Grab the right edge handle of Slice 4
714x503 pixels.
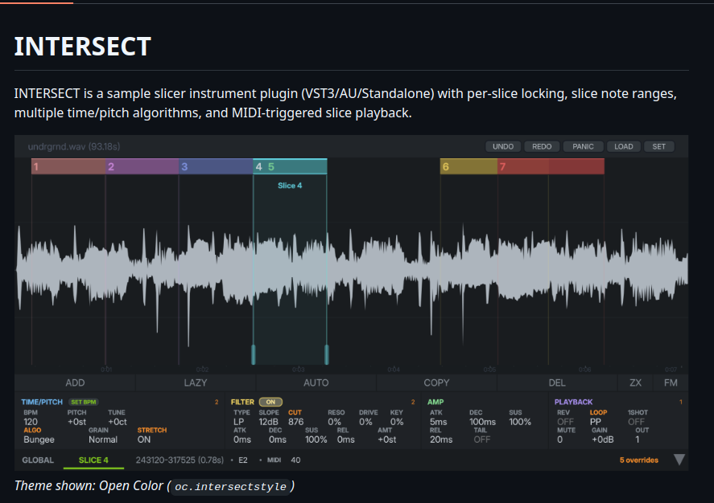[327, 354]
